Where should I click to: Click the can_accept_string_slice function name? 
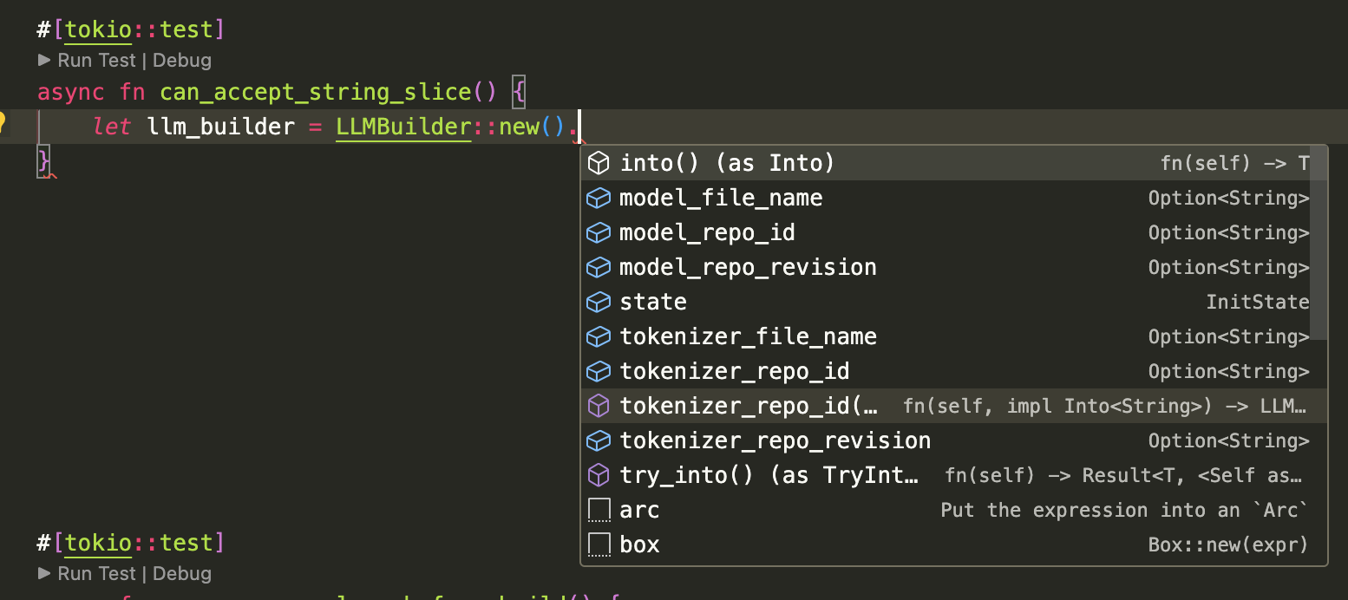click(x=315, y=91)
